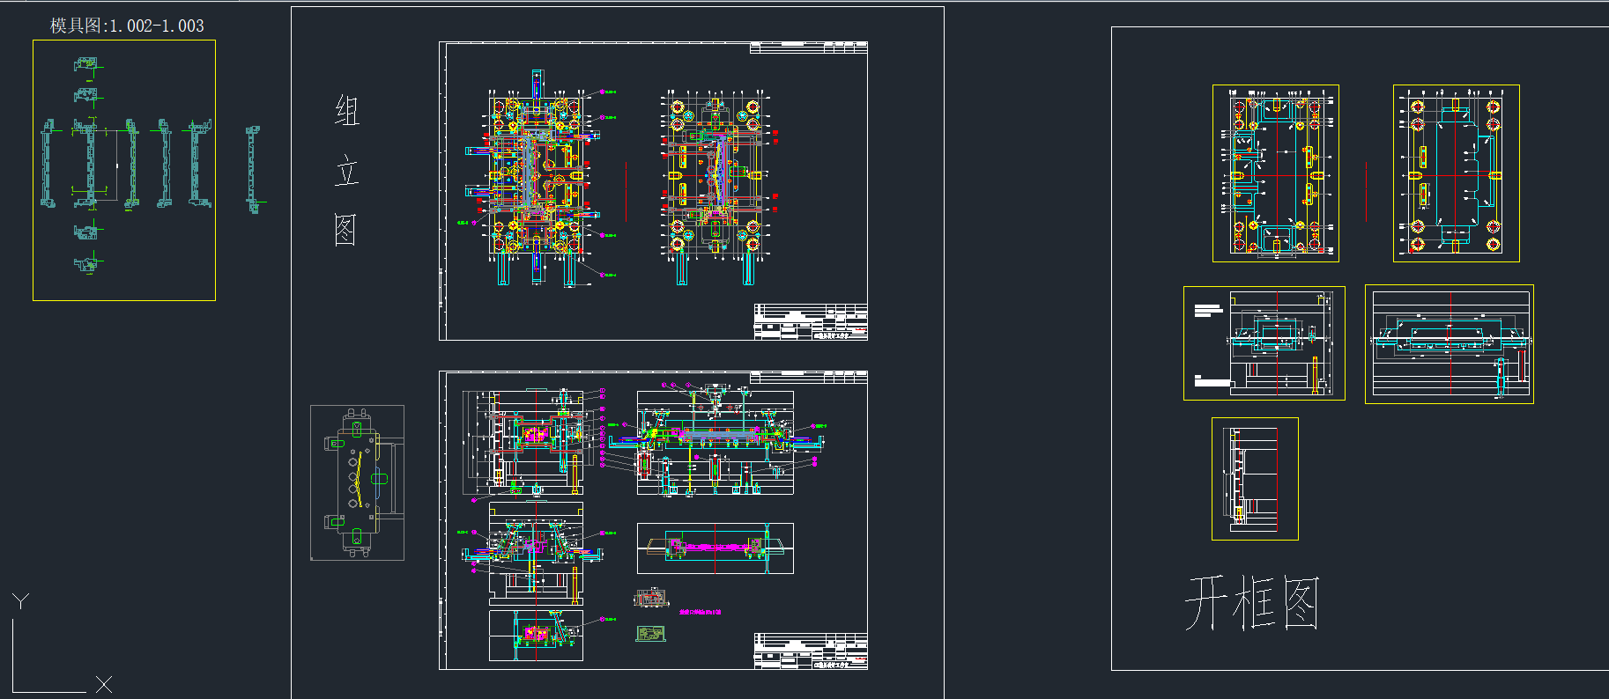The height and width of the screenshot is (699, 1609).
Task: Click the magenta annotation text in the lower sheet
Action: [x=701, y=611]
